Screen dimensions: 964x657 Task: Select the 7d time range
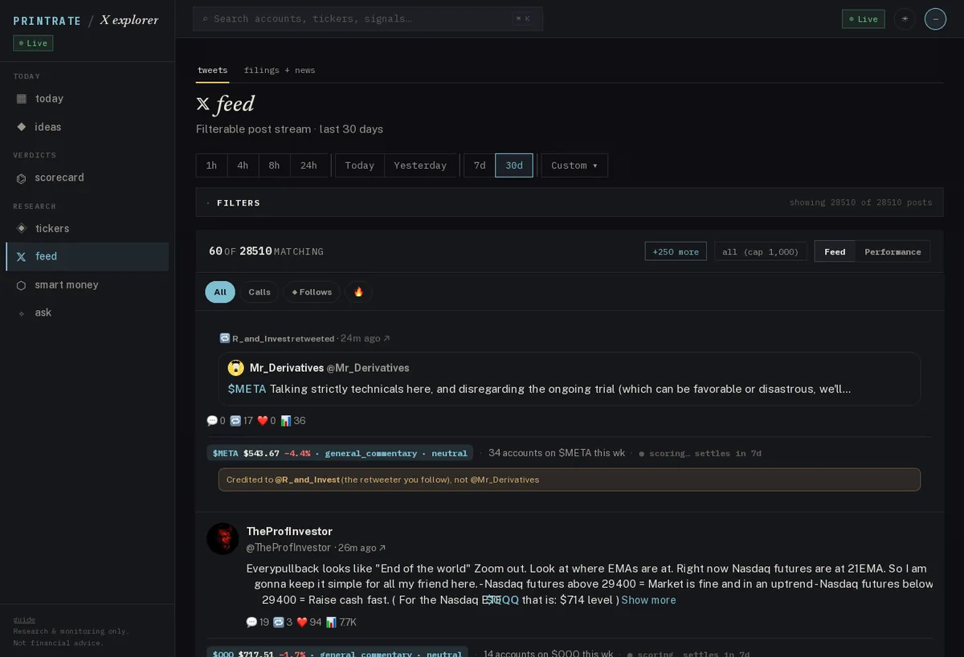[x=480, y=165]
